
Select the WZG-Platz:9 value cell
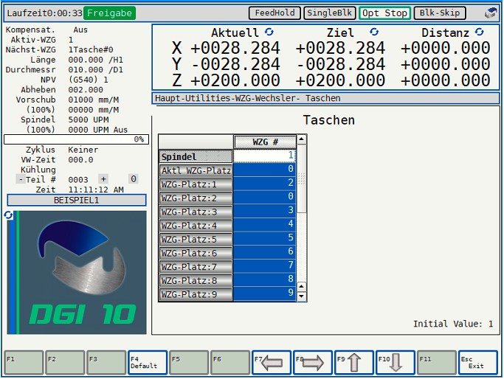coord(264,294)
